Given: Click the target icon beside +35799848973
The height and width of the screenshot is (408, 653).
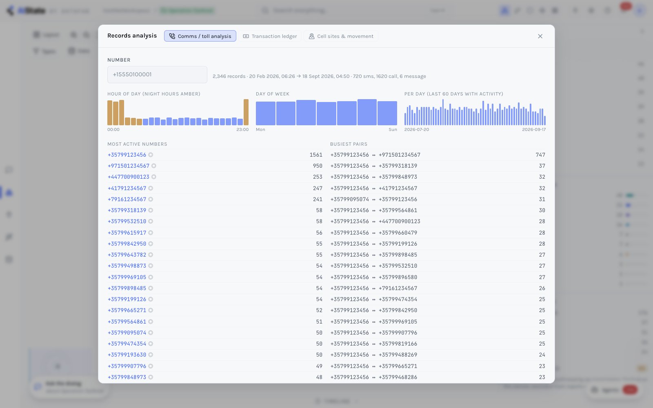Looking at the screenshot, I should (151, 377).
